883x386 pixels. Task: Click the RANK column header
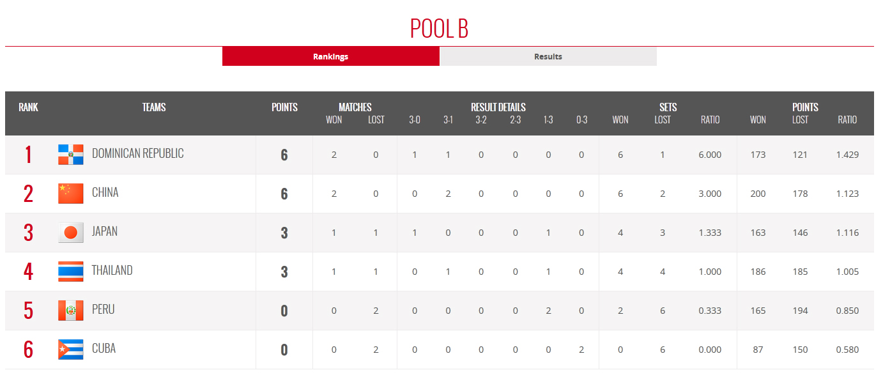click(28, 107)
